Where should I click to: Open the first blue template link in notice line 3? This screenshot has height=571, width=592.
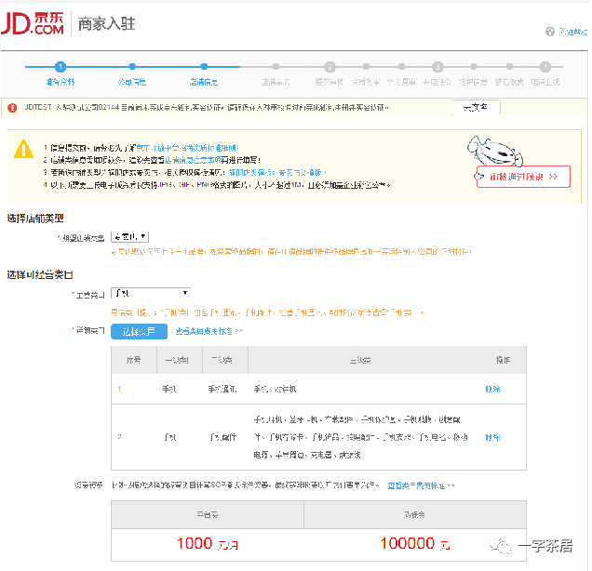[251, 173]
